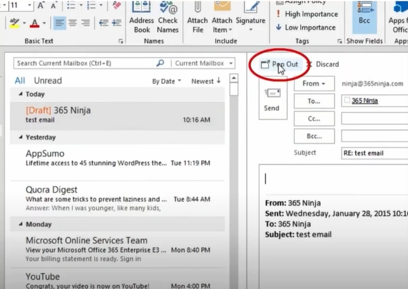Collapse the Today group
The height and width of the screenshot is (289, 408).
(21, 94)
